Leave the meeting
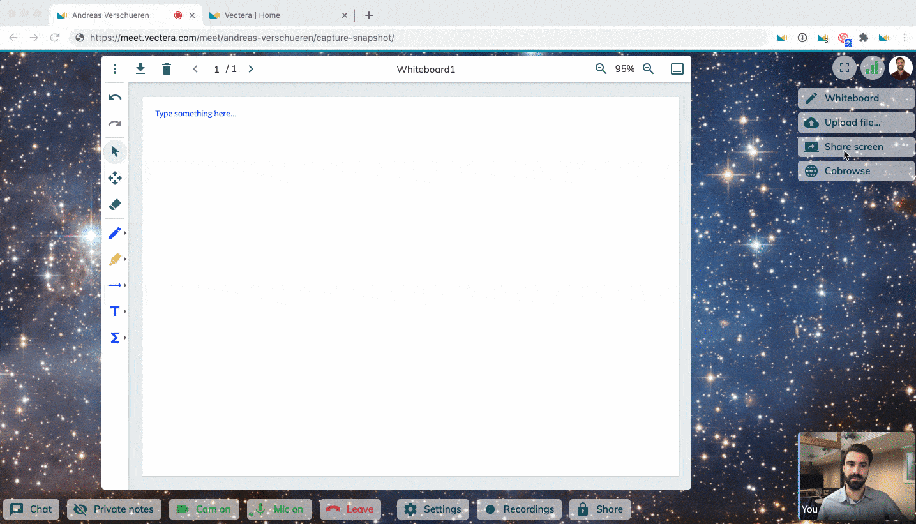Screen dimensions: 916x524 [x=350, y=509]
